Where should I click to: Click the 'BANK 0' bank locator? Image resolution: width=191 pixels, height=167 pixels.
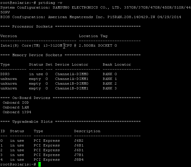click(x=110, y=74)
